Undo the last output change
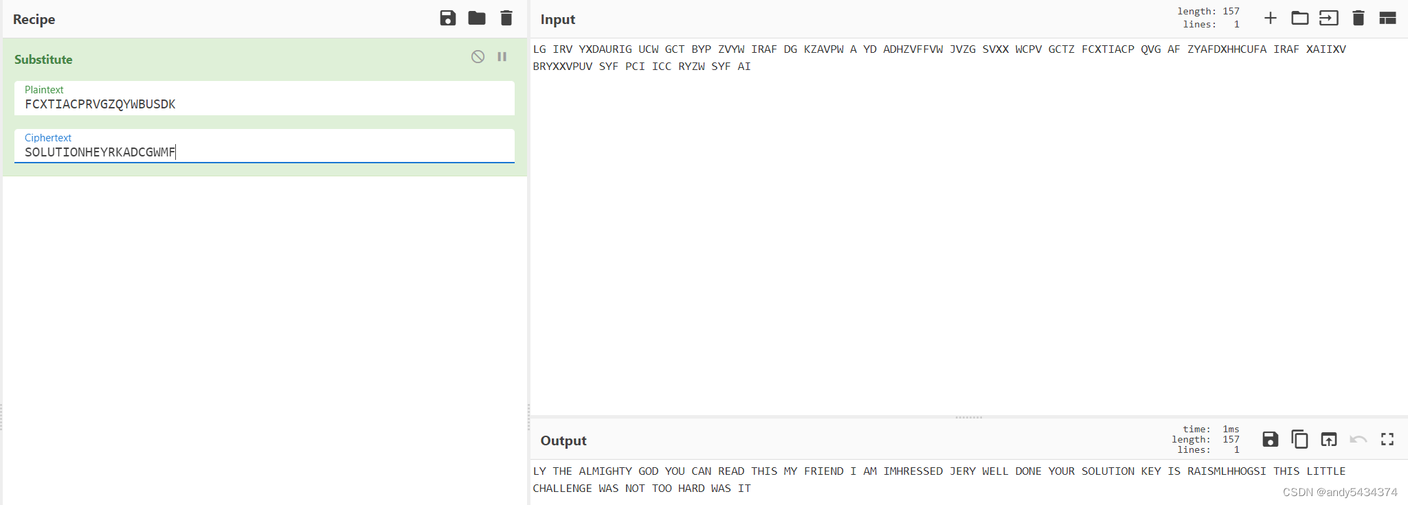Viewport: 1408px width, 505px height. click(1359, 439)
